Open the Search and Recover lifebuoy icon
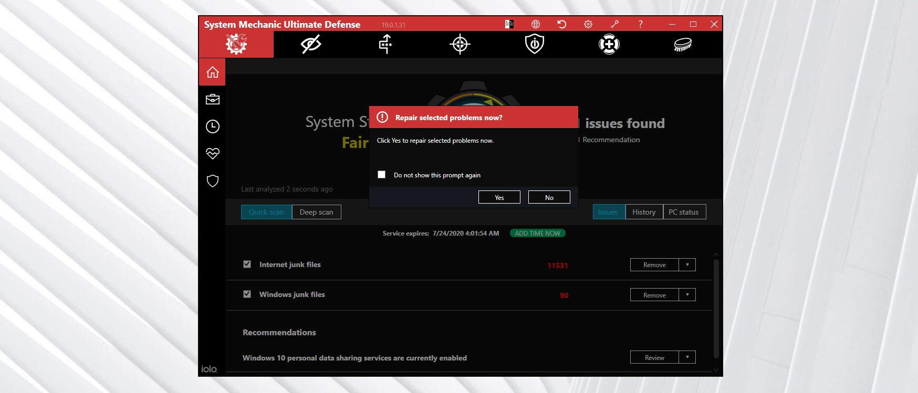918x393 pixels. pyautogui.click(x=609, y=44)
